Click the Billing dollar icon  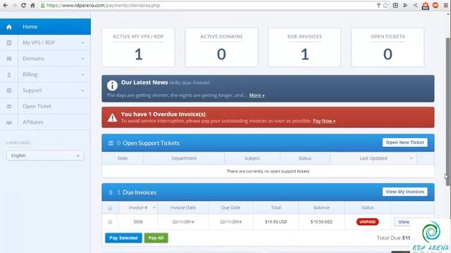pyautogui.click(x=9, y=74)
